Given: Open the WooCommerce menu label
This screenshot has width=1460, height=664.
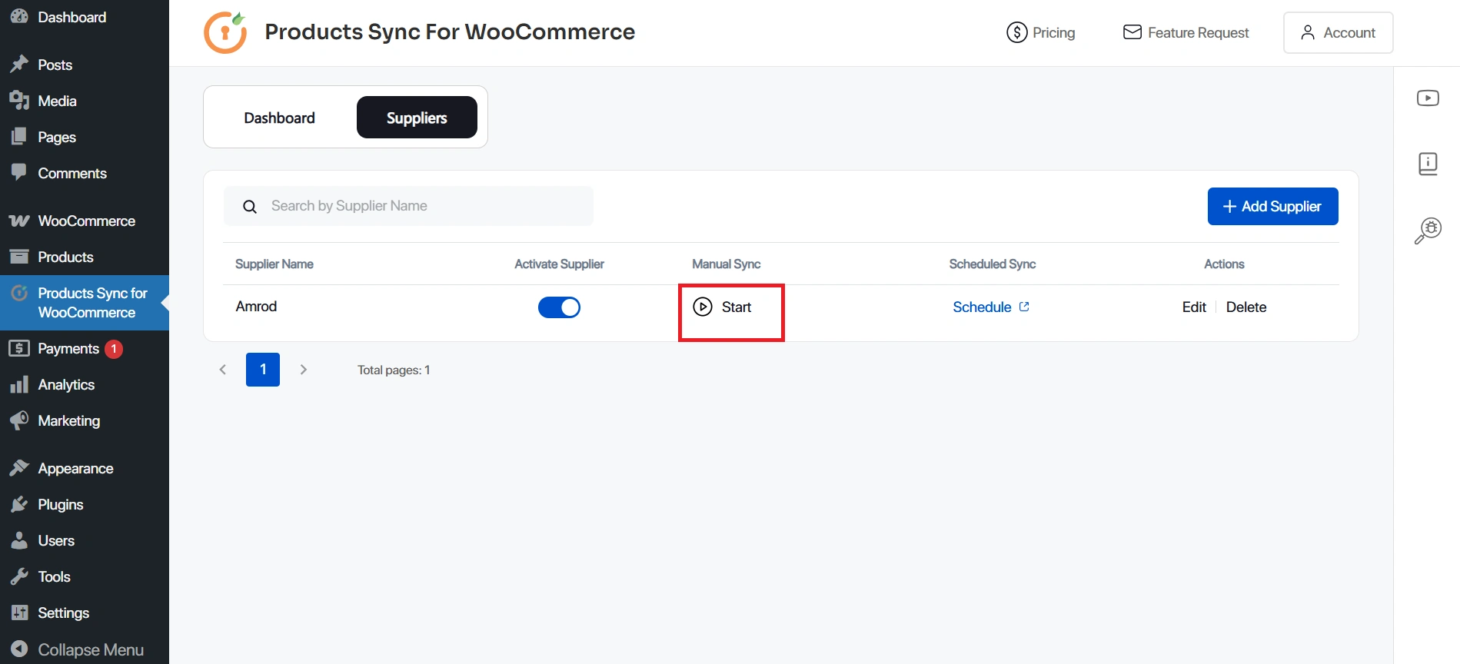Looking at the screenshot, I should [87, 221].
